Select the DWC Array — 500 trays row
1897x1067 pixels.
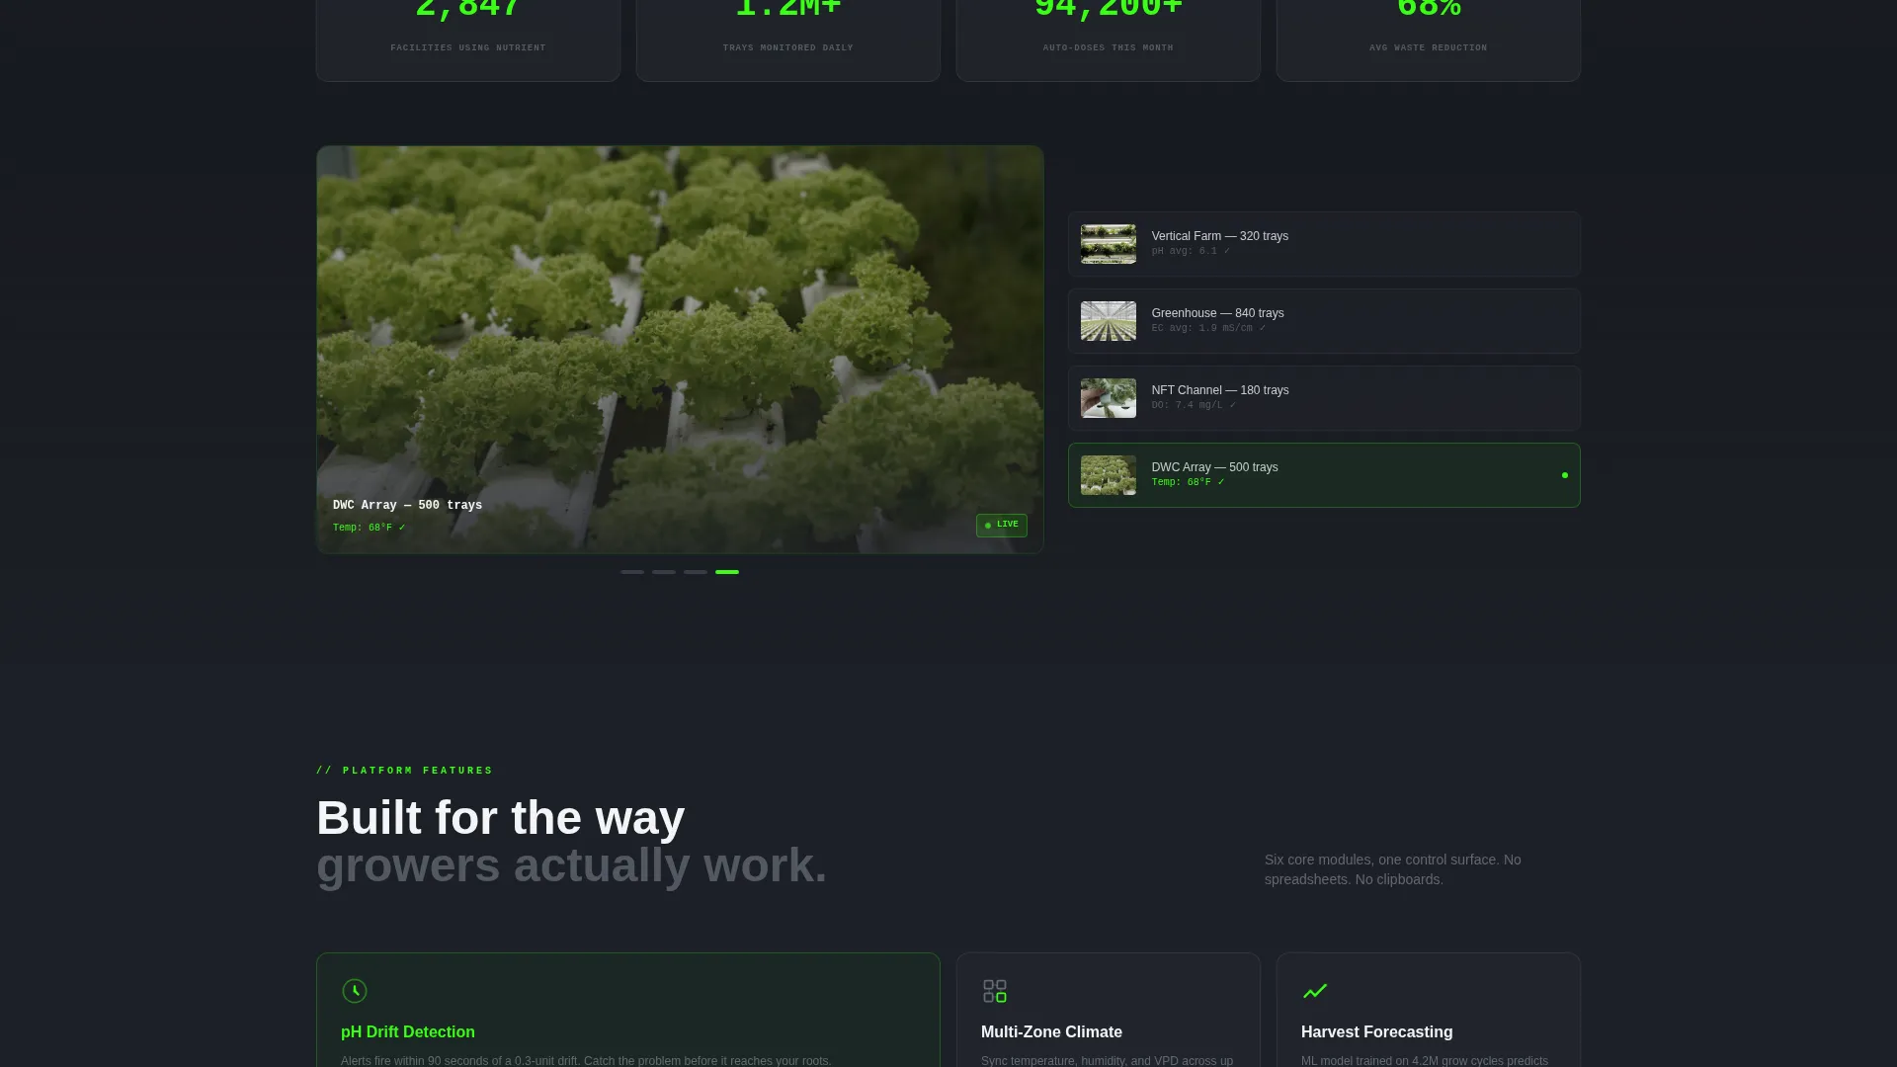pos(1324,475)
